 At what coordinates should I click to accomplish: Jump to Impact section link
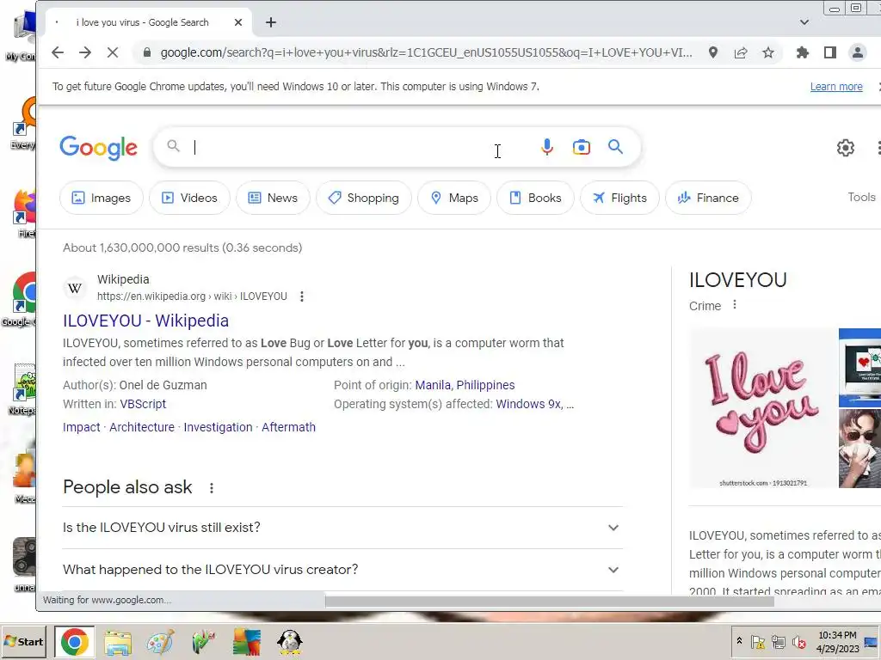click(82, 427)
